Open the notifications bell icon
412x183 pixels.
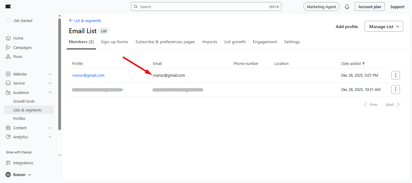(347, 7)
